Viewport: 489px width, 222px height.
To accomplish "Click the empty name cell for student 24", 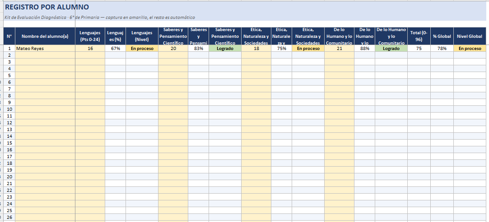I will click(x=45, y=204).
